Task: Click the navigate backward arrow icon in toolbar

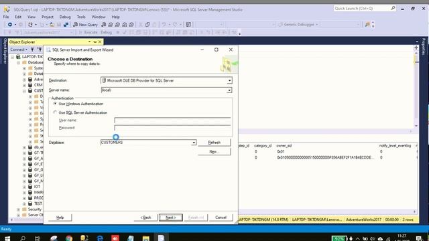Action: pyautogui.click(x=10, y=25)
